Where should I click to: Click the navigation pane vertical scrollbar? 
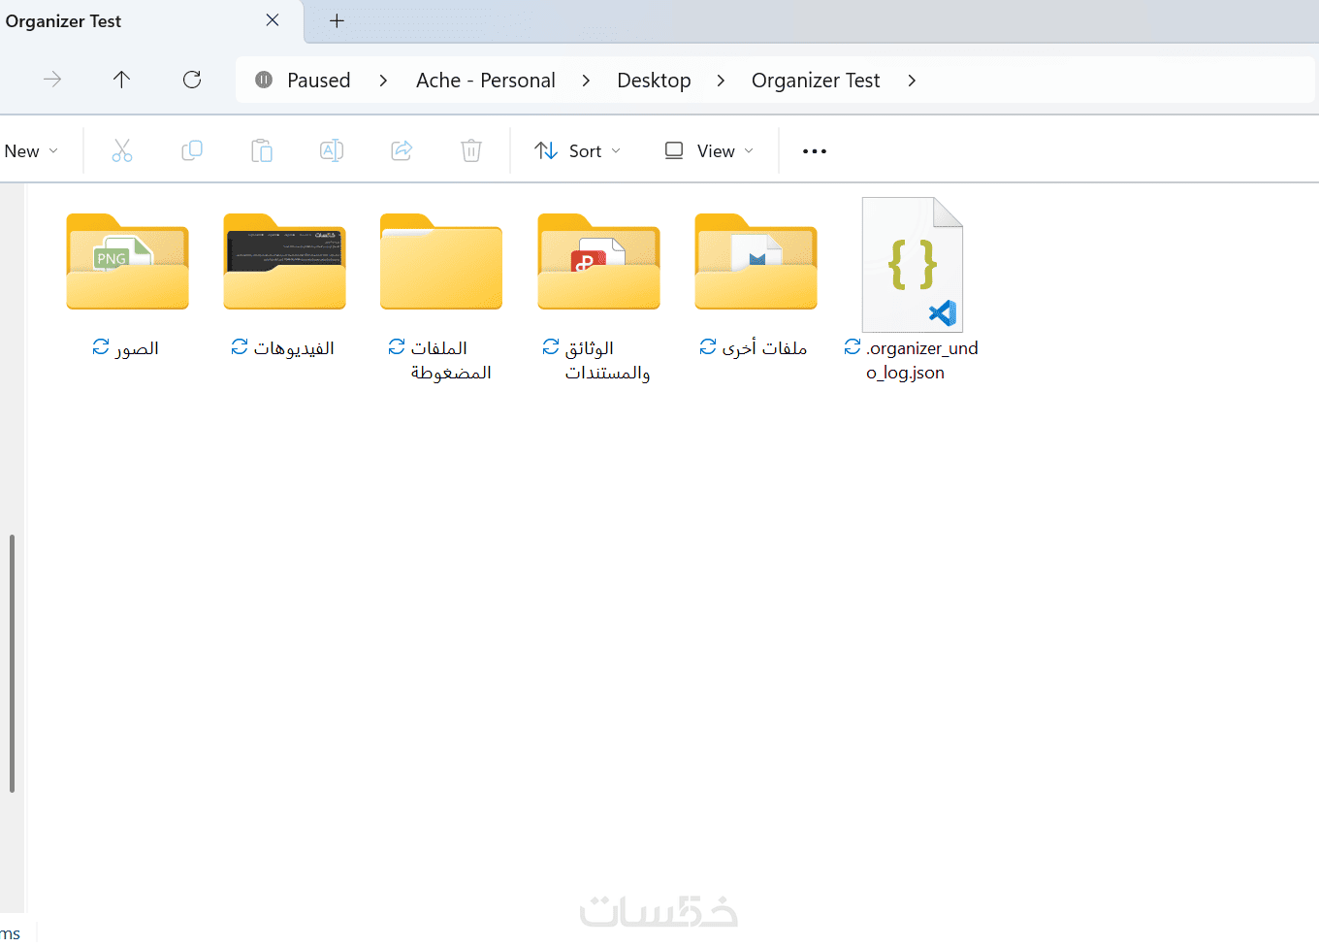click(12, 663)
